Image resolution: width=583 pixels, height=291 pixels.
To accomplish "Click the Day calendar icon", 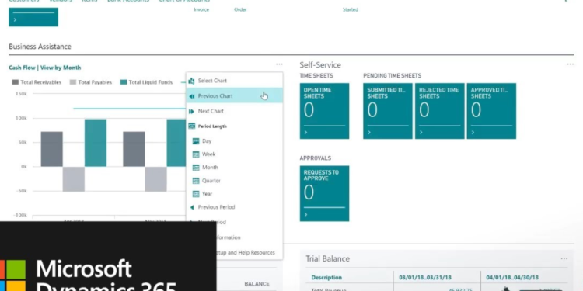I will pyautogui.click(x=196, y=141).
